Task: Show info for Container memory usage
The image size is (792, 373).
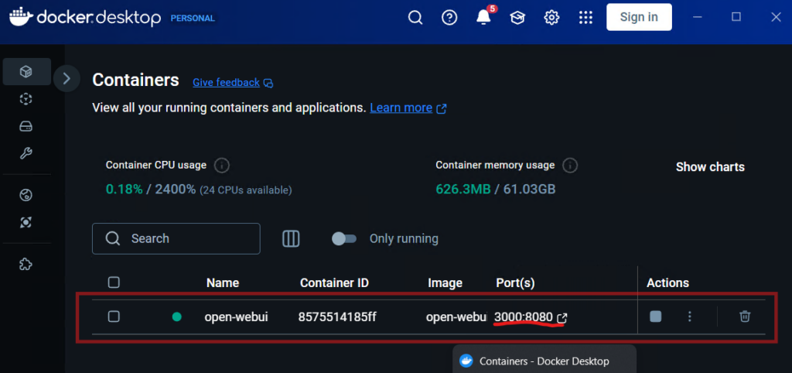Action: [570, 166]
